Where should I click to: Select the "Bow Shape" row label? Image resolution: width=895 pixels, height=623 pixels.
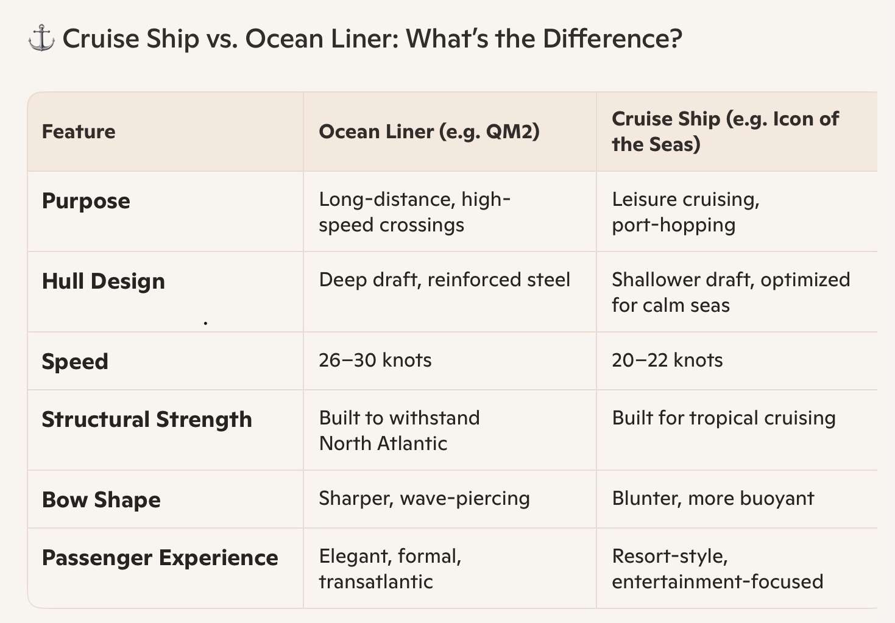101,500
